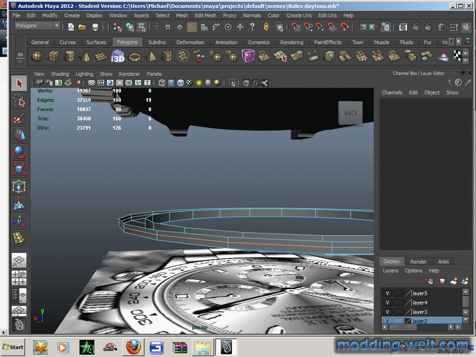Select four view layout
This screenshot has width=476, height=357.
[19, 278]
